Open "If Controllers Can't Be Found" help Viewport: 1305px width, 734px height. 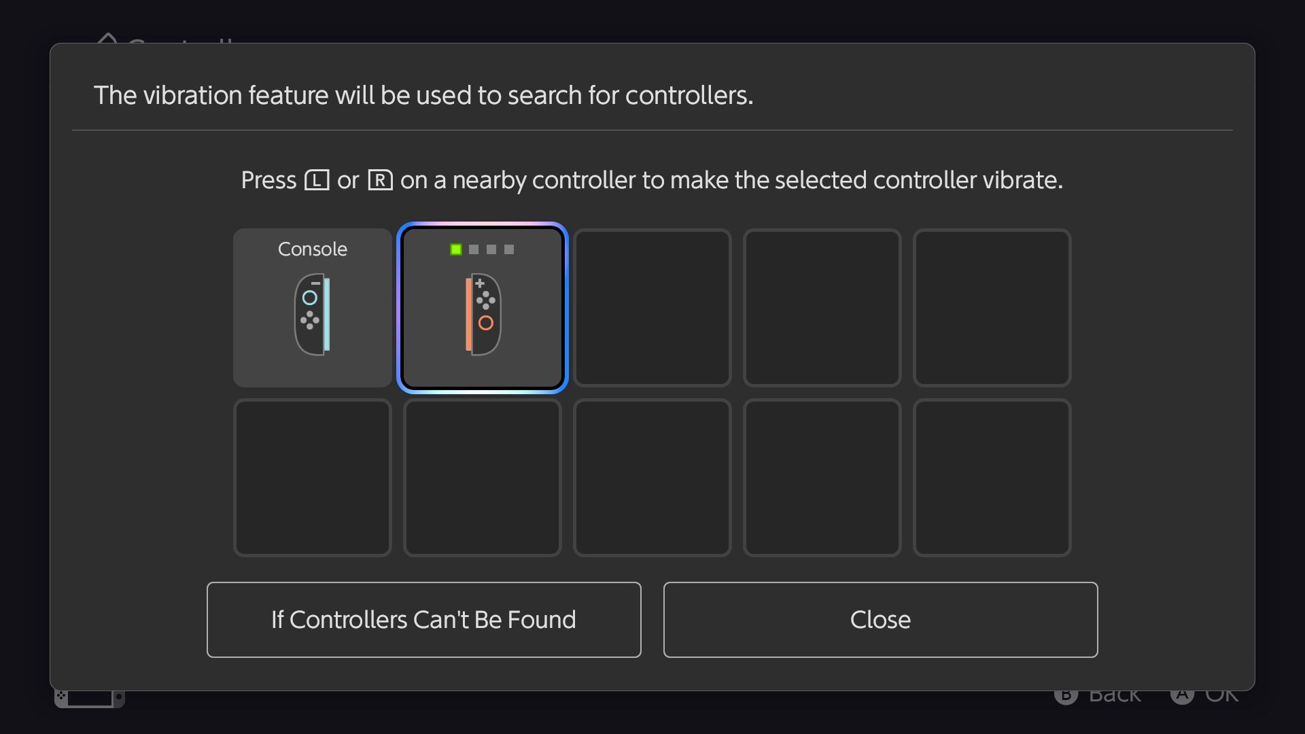coord(423,619)
